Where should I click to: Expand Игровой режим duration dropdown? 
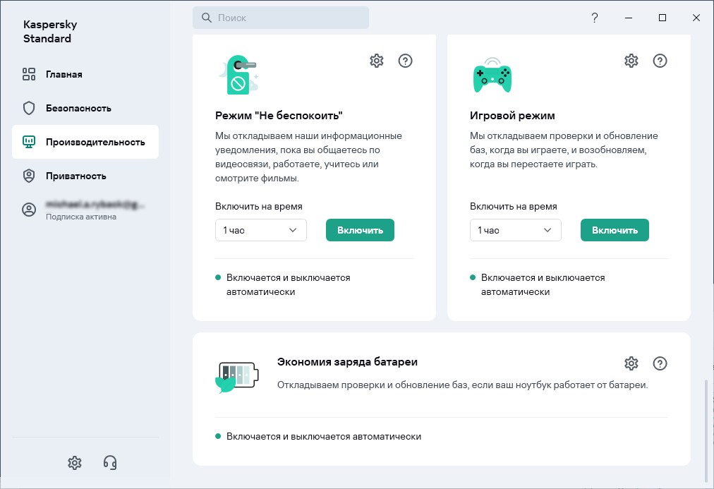516,230
